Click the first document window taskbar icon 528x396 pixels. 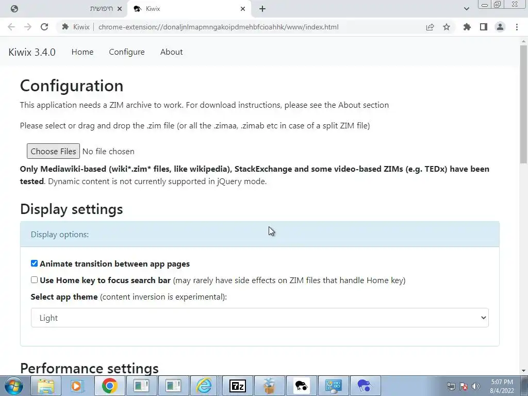coord(141,386)
